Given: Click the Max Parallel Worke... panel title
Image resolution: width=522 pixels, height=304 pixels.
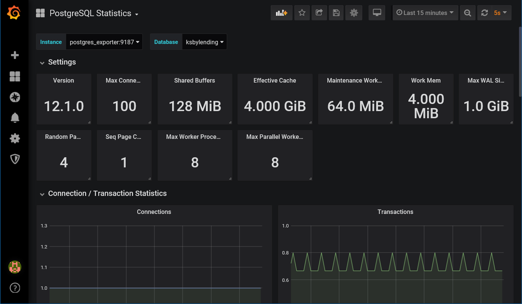Looking at the screenshot, I should 275,137.
